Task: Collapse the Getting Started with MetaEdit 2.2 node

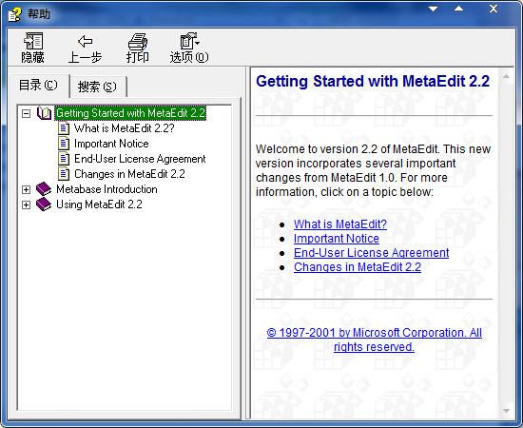Action: point(26,114)
